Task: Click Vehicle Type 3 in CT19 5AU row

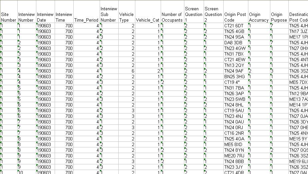Action: click(127, 110)
